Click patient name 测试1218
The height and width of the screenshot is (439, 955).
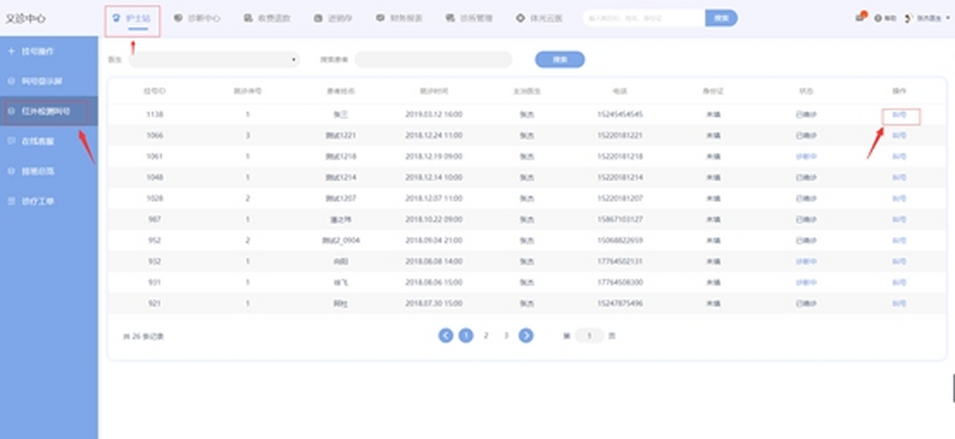tap(340, 156)
